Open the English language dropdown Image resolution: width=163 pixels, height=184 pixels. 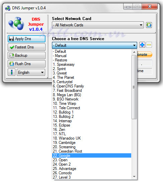tap(31, 72)
